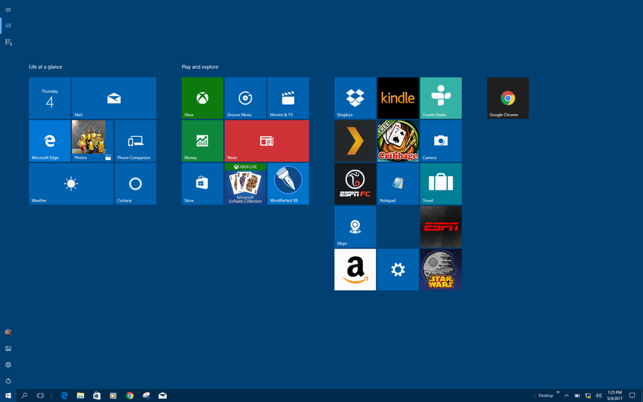
Task: Open the Power options button
Action: tap(8, 381)
